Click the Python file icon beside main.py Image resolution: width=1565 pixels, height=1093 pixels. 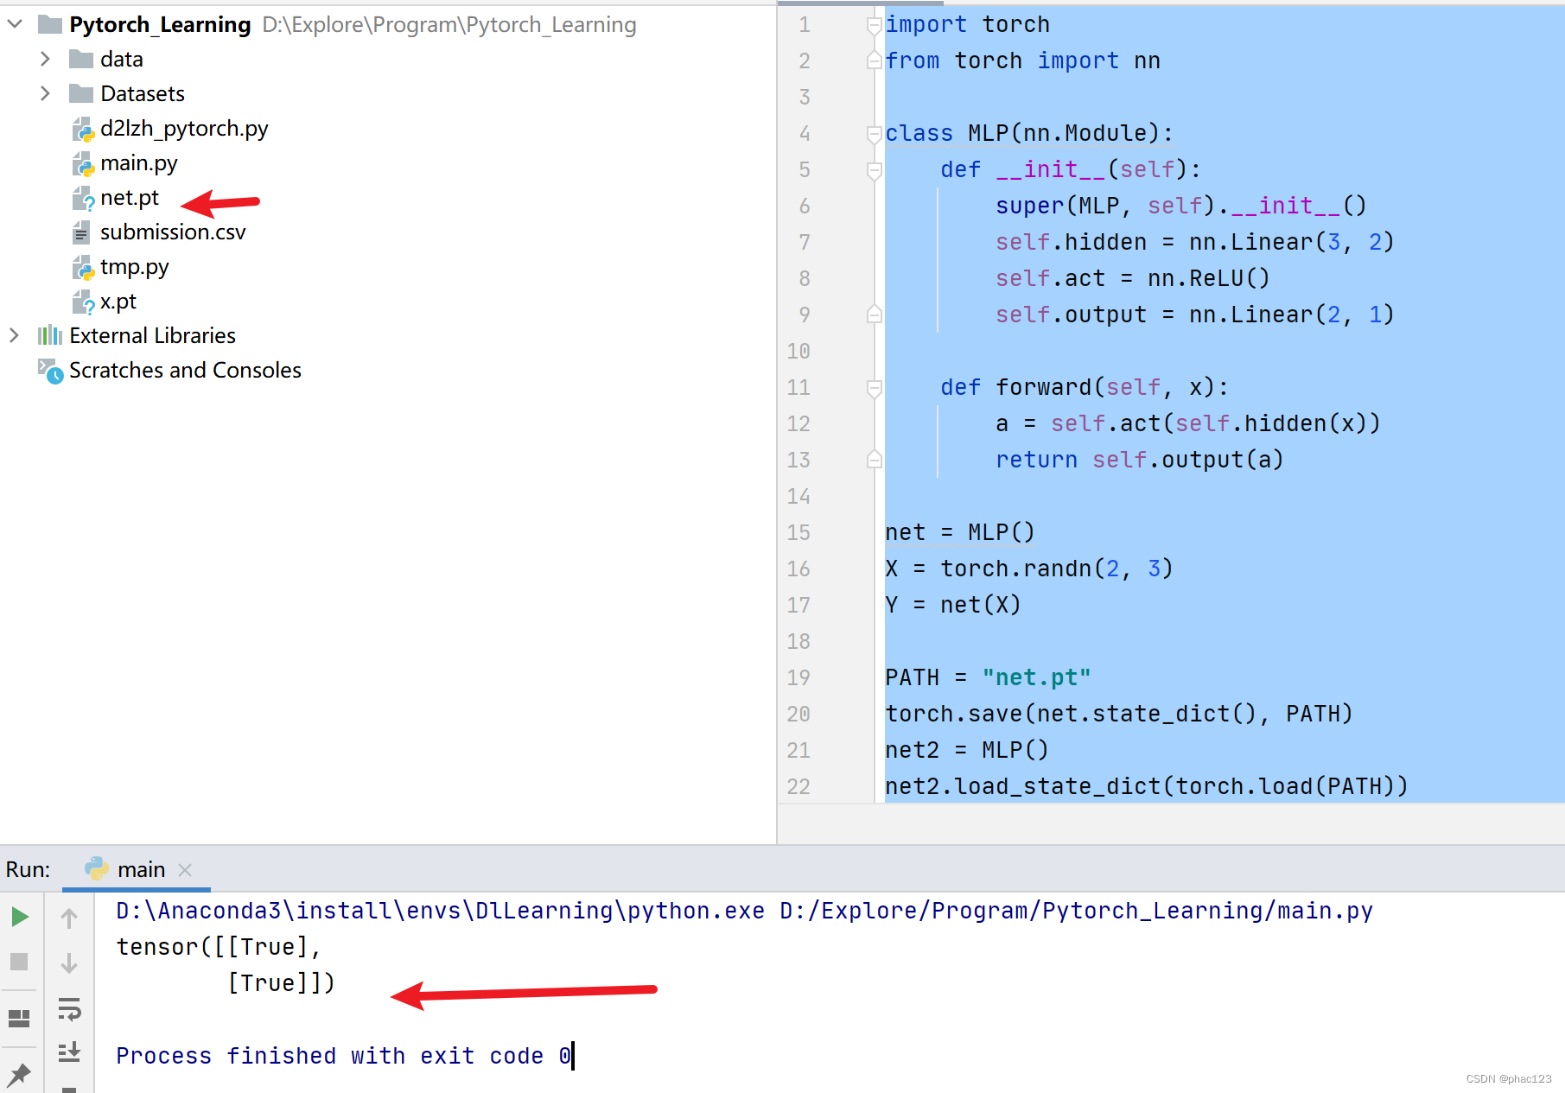coord(83,164)
